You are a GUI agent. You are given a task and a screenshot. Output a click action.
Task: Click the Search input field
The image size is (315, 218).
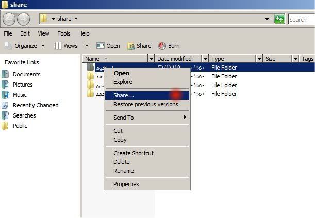point(302,20)
